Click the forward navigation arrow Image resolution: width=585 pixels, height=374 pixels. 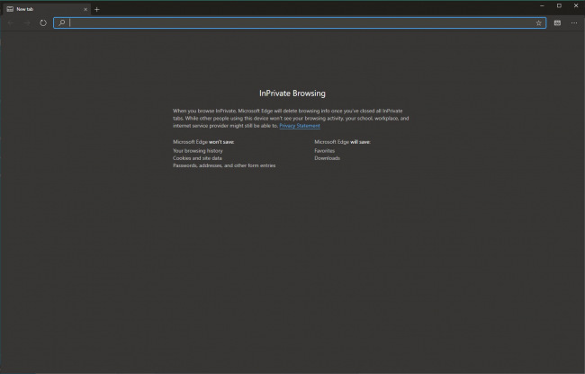[x=27, y=23]
